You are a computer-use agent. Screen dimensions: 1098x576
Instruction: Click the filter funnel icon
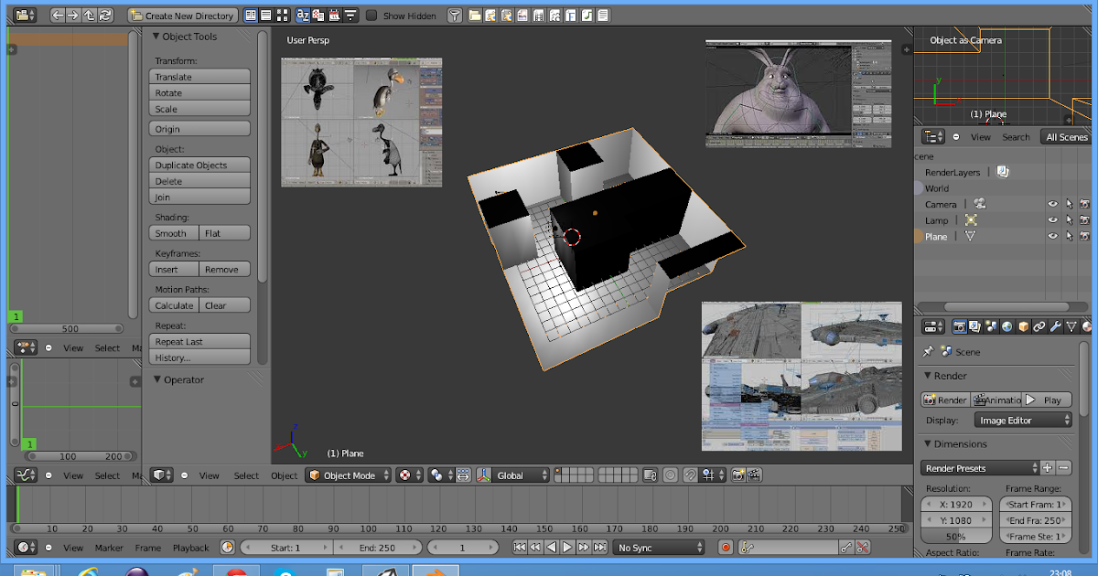coord(454,16)
